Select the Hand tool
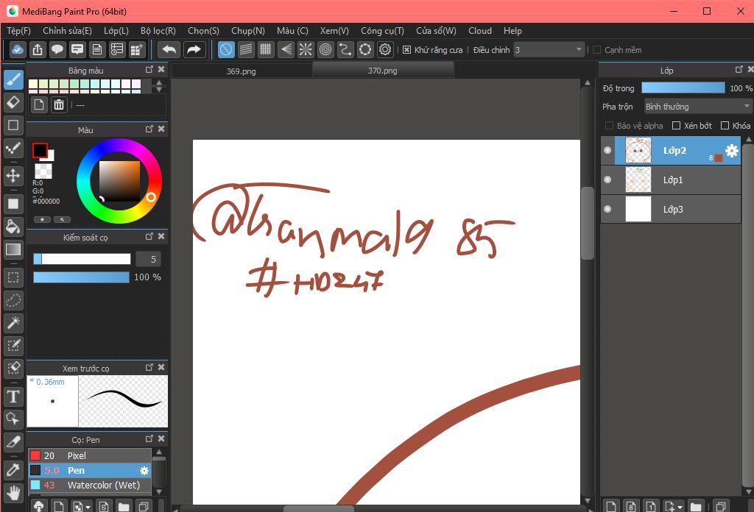Image resolution: width=754 pixels, height=512 pixels. pyautogui.click(x=13, y=493)
